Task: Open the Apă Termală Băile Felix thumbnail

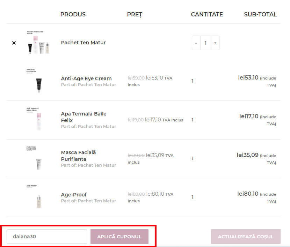Action: (x=38, y=120)
